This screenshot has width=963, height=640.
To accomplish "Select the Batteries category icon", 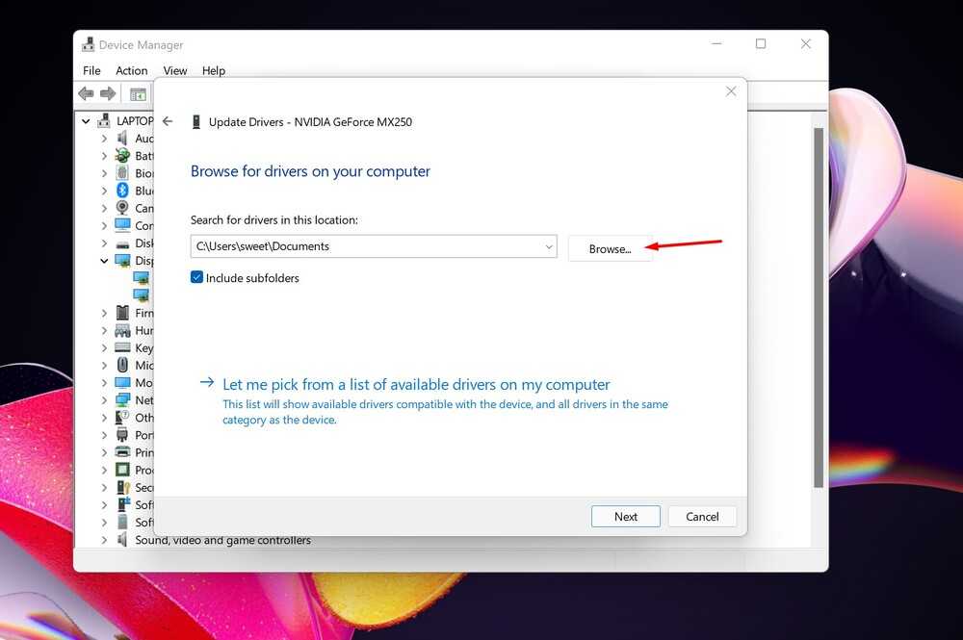I will pos(122,156).
